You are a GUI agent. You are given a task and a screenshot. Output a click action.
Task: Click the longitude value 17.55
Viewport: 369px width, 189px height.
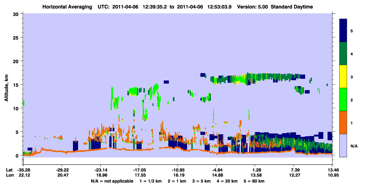pos(139,175)
